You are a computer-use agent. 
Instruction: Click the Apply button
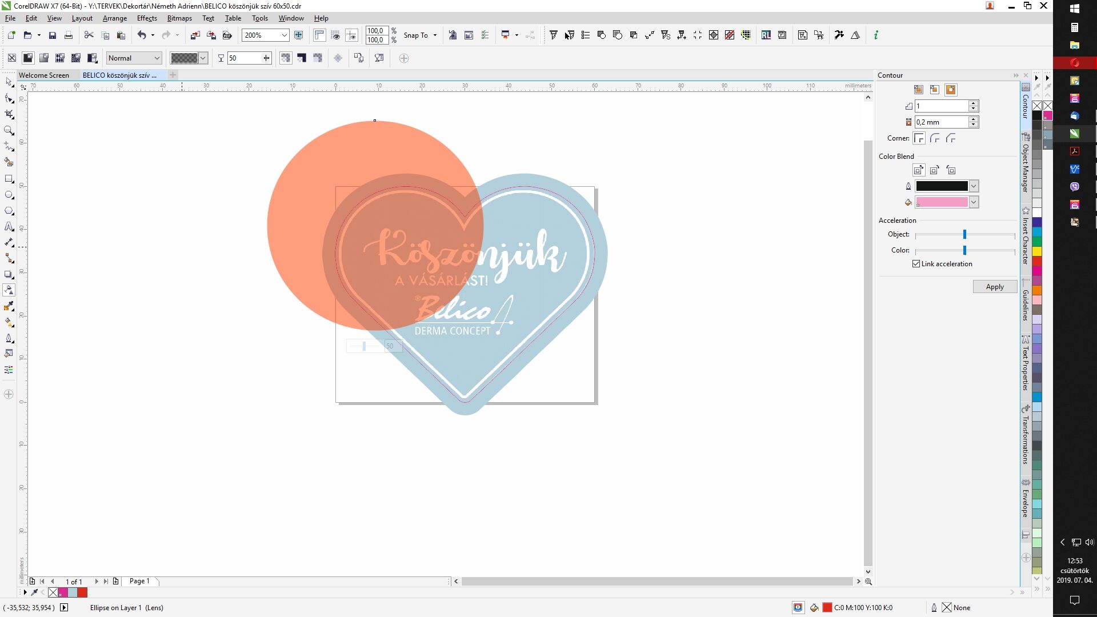[x=995, y=287]
